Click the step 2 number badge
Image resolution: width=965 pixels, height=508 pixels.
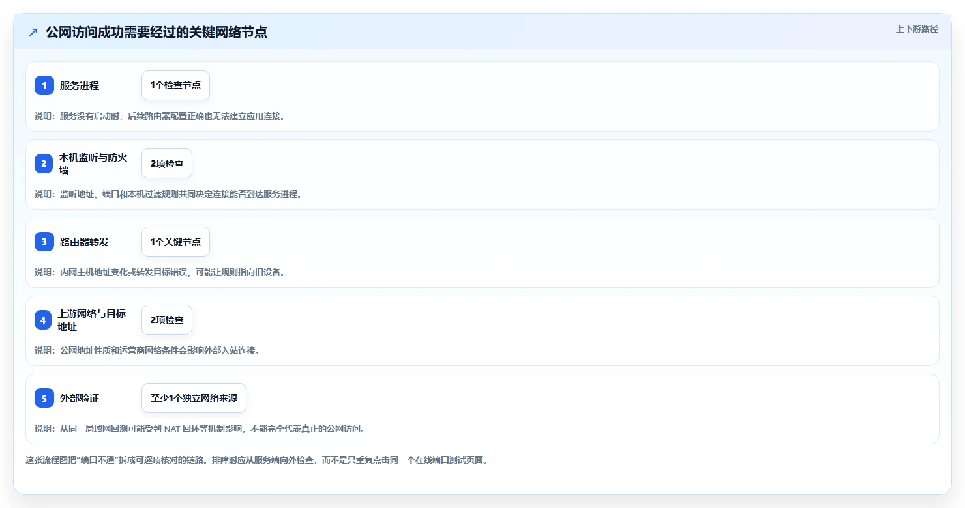(44, 163)
